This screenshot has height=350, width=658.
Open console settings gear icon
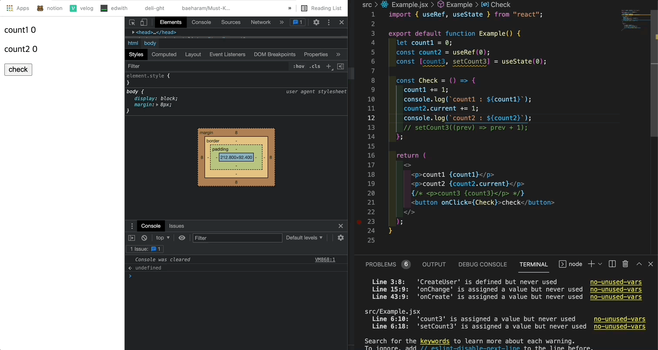(x=341, y=238)
